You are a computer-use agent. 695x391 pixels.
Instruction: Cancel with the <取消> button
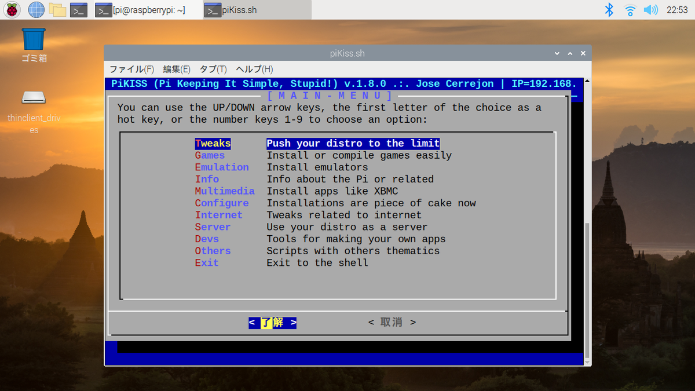coord(392,322)
